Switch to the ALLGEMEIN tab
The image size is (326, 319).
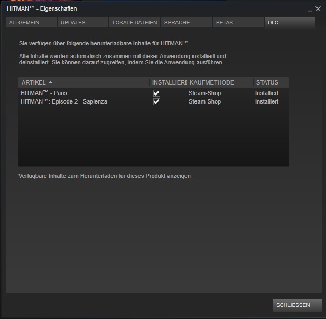click(x=31, y=22)
